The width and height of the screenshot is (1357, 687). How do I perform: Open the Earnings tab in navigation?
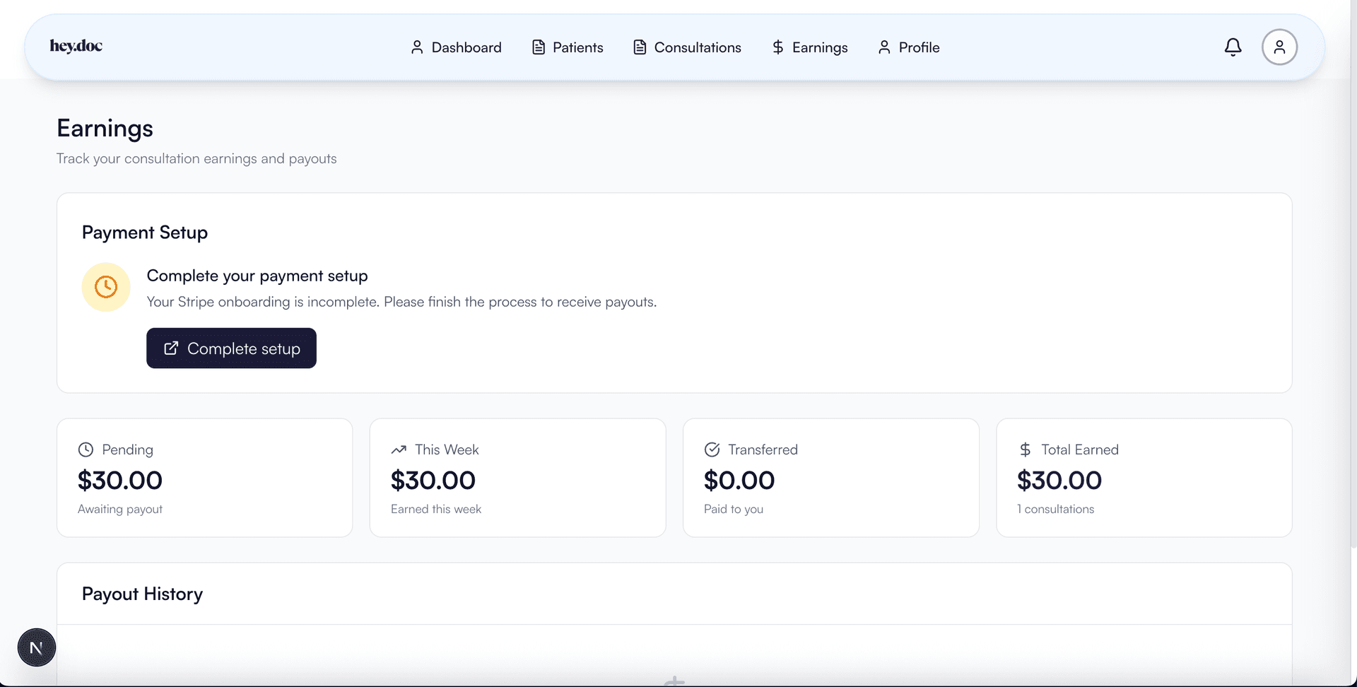tap(820, 47)
